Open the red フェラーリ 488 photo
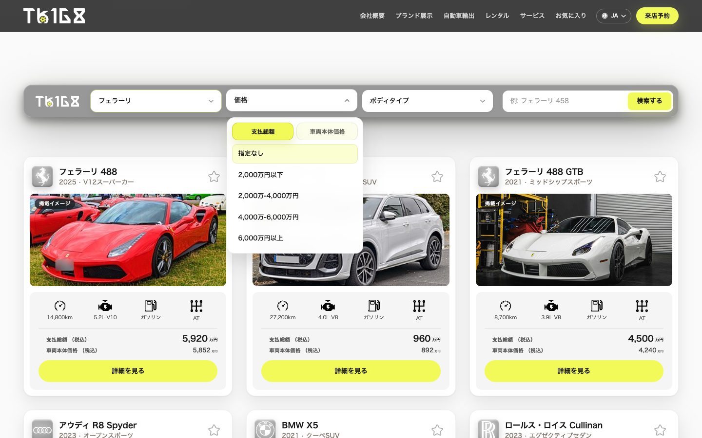 (128, 240)
